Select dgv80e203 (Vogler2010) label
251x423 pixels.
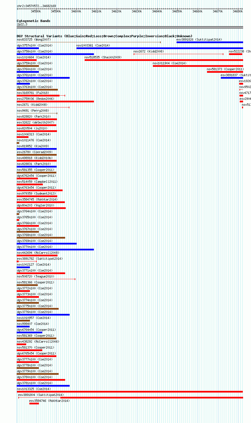pos(36,205)
